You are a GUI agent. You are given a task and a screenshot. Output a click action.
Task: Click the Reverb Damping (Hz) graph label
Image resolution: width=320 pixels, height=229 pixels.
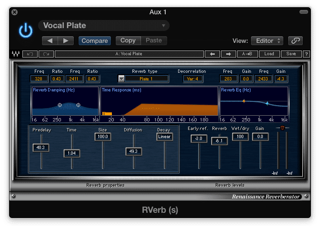(x=54, y=90)
